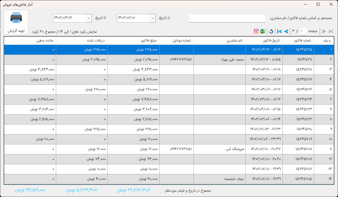Screen dimensions: 338x197
Task: Click the blue arrow with bar pager icon
Action: click(x=279, y=31)
